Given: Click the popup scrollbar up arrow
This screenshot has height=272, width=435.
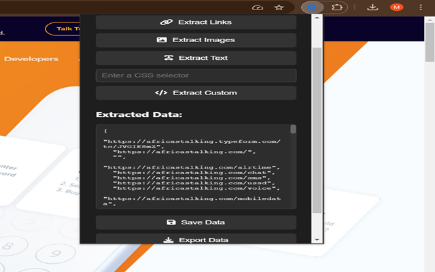Looking at the screenshot, I should (x=317, y=18).
